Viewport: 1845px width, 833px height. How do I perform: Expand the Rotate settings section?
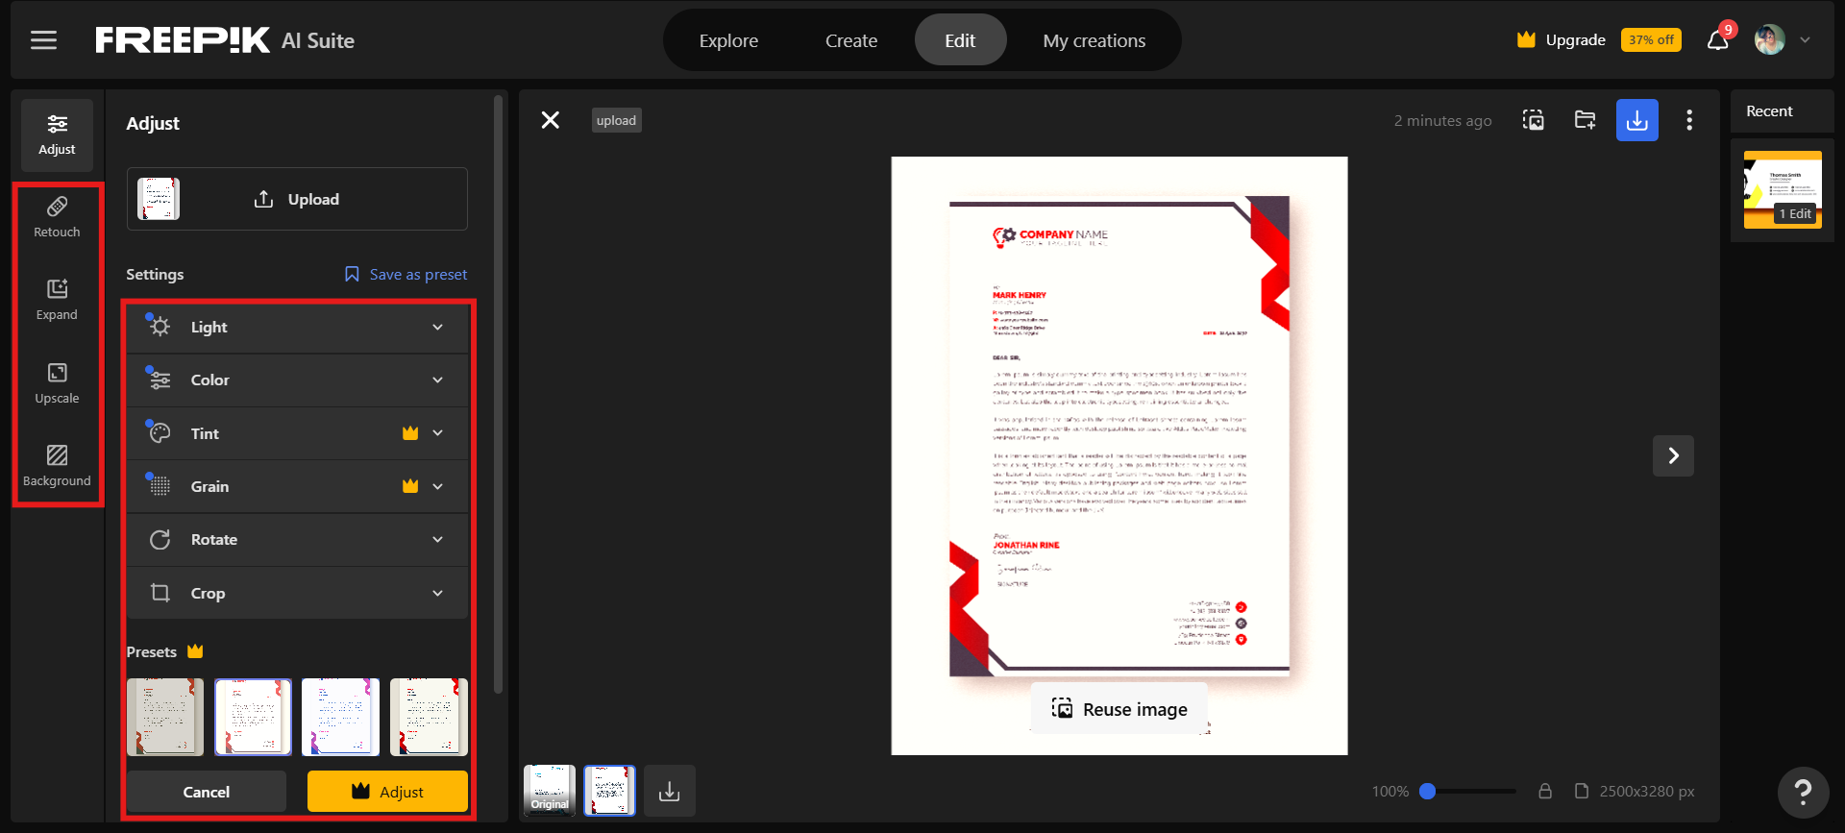point(297,540)
